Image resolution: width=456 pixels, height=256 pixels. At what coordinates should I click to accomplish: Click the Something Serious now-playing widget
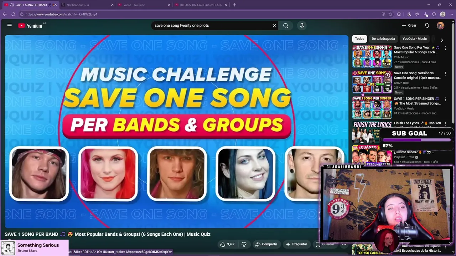(x=34, y=248)
